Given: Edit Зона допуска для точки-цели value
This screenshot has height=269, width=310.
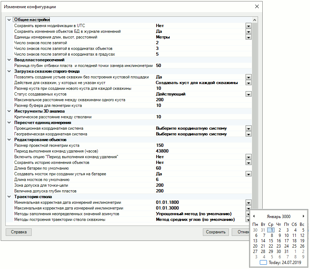Looking at the screenshot, I should coord(203,185).
